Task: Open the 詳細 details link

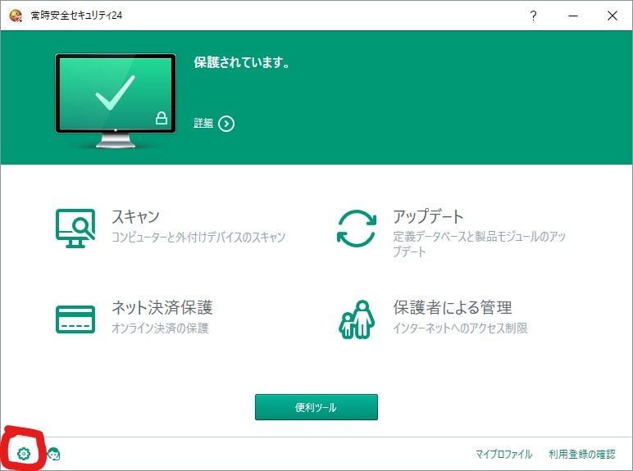Action: tap(203, 123)
